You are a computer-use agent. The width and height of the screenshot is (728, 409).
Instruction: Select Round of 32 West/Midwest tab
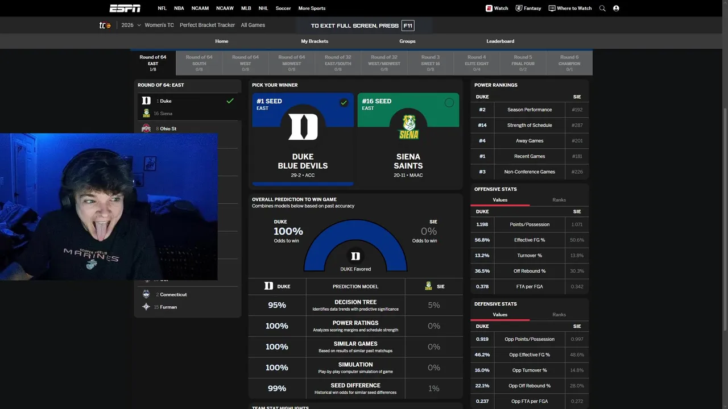click(x=384, y=63)
